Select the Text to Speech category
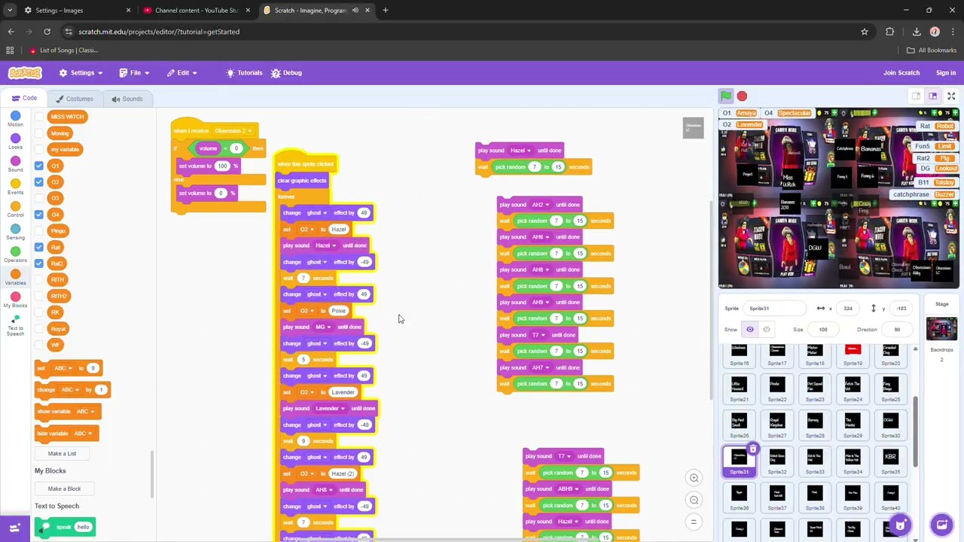The height and width of the screenshot is (542, 964). coord(15,325)
